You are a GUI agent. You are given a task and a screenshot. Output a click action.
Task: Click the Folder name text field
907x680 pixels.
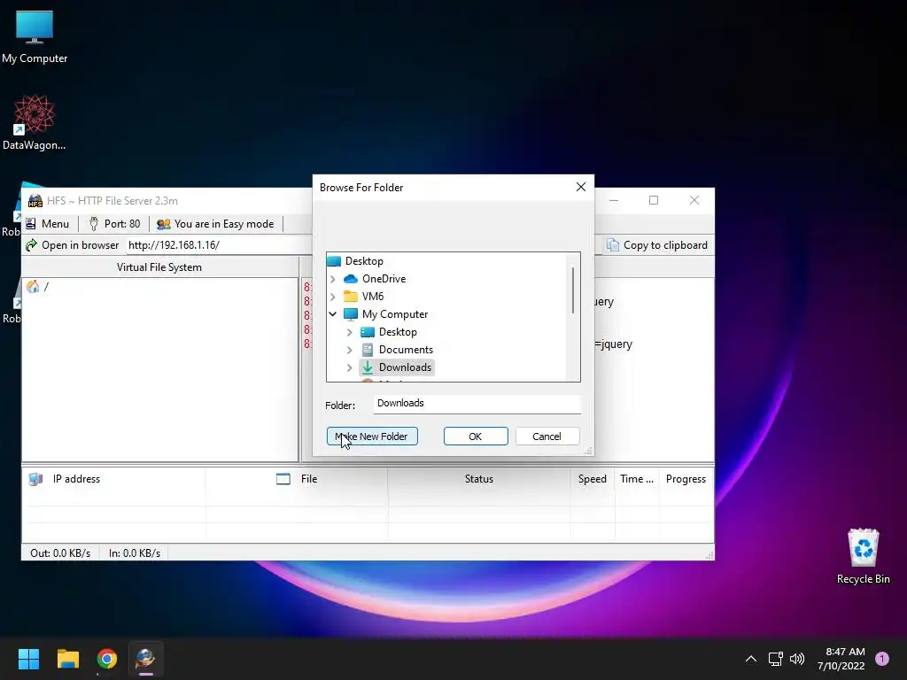pyautogui.click(x=477, y=404)
